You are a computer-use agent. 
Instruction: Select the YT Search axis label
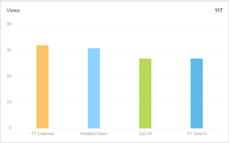197,134
